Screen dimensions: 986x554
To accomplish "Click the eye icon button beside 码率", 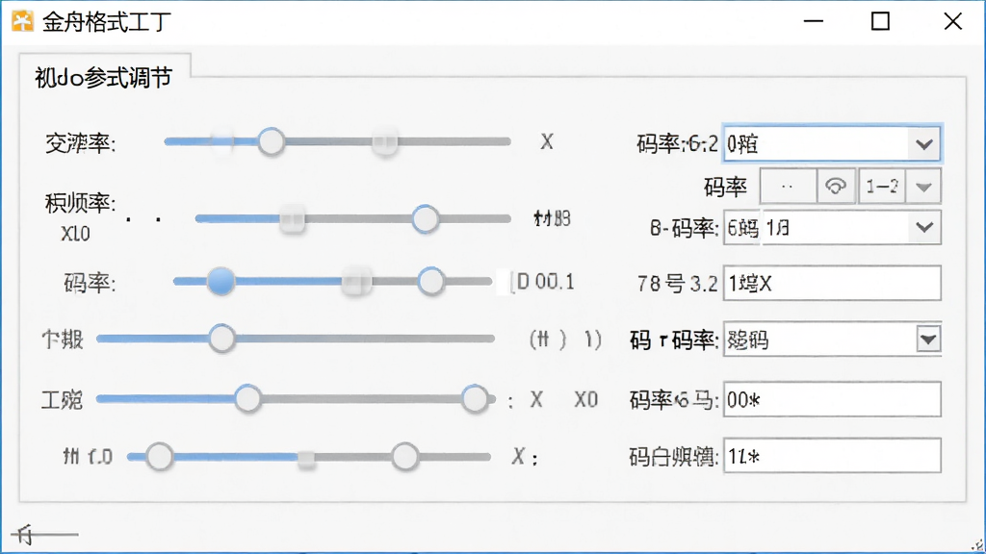I will [836, 186].
